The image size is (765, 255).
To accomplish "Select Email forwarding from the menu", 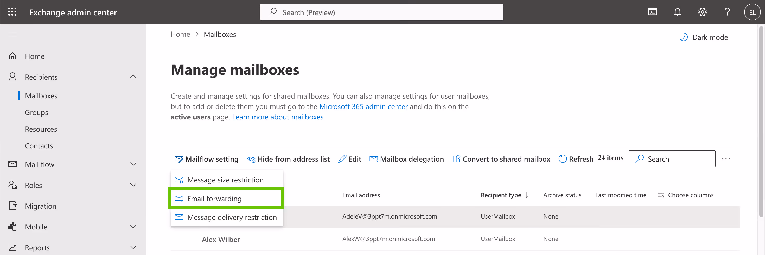I will coord(214,198).
